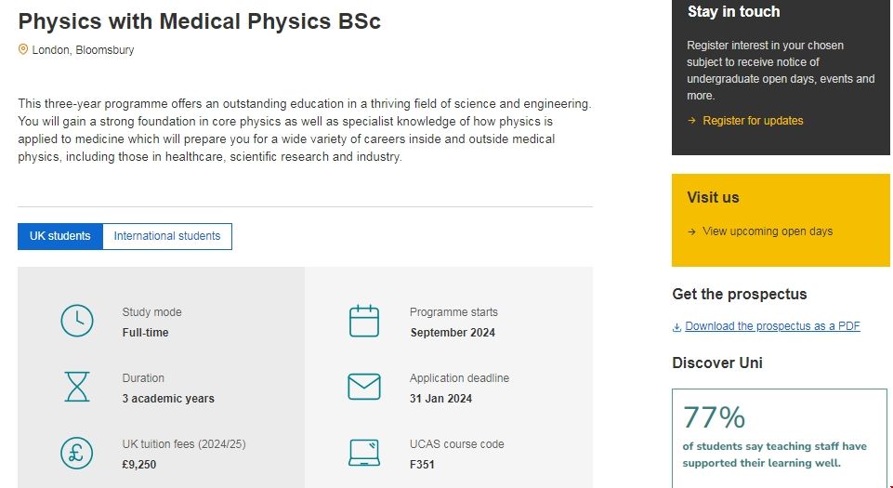This screenshot has height=488, width=893.
Task: Click the location pin icon near London, Bloomsbury
Action: pos(23,49)
